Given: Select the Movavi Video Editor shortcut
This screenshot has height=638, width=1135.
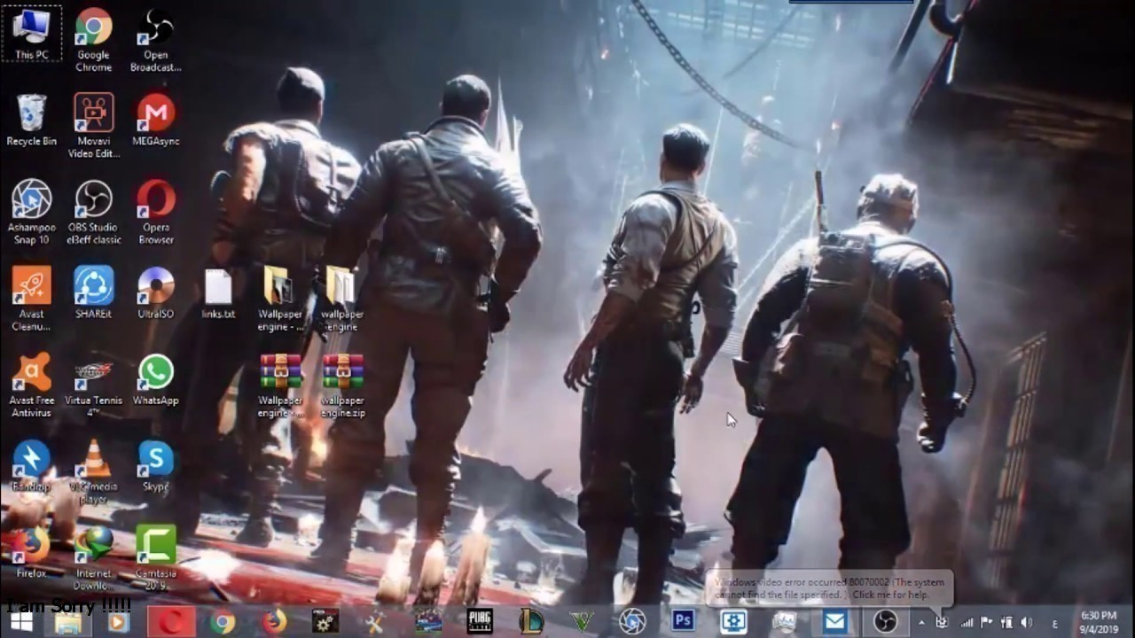Looking at the screenshot, I should pos(93,126).
